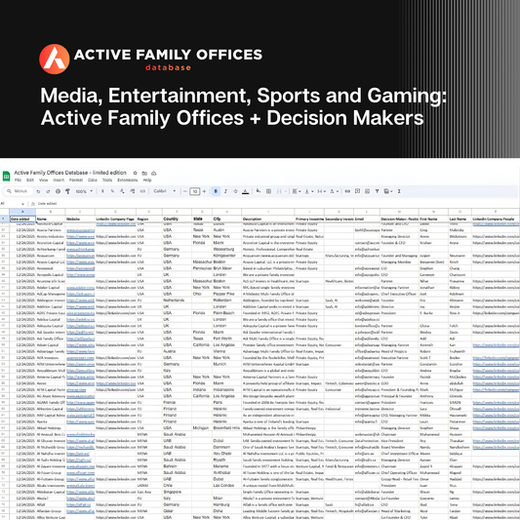Click the Functions sigma icon
Viewport: 520px width, 520px height.
coord(399,191)
